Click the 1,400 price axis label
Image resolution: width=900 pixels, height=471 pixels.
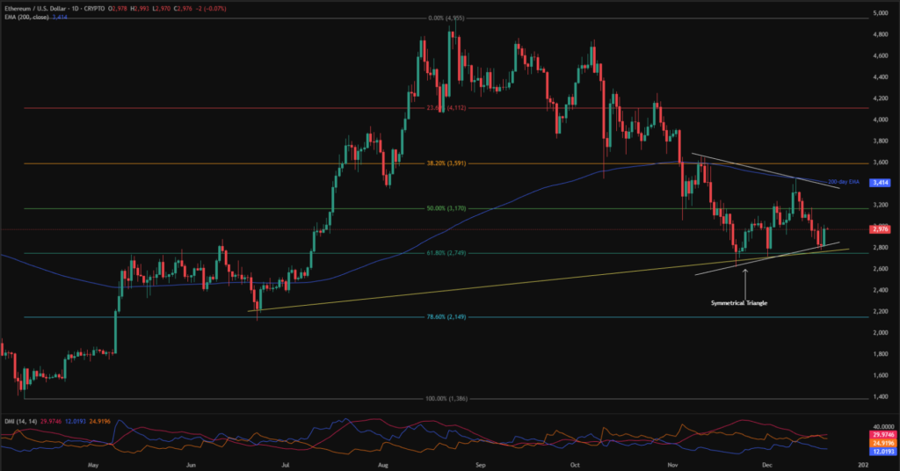tap(881, 397)
